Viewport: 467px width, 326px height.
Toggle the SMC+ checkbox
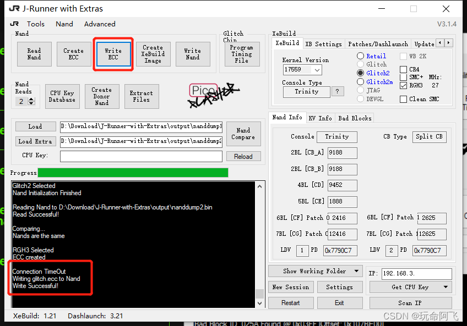404,77
